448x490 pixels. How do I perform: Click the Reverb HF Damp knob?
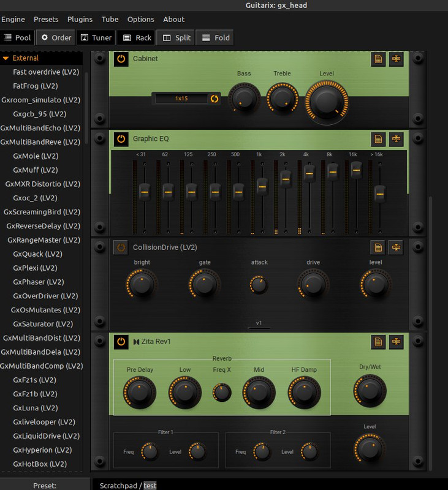point(304,392)
